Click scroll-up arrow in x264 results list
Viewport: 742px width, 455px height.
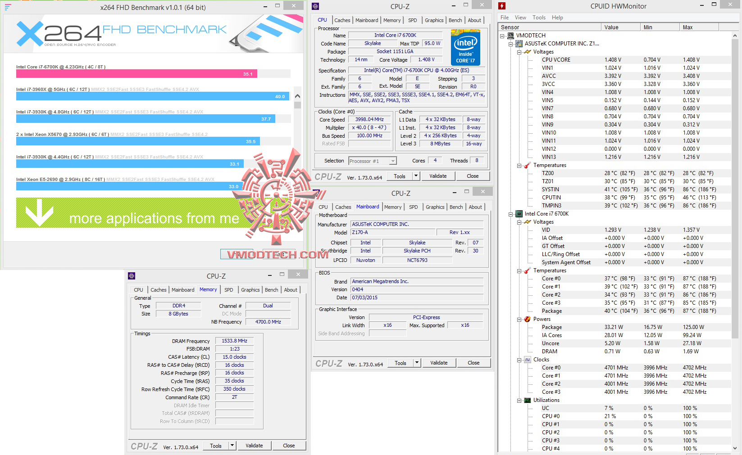(x=297, y=96)
